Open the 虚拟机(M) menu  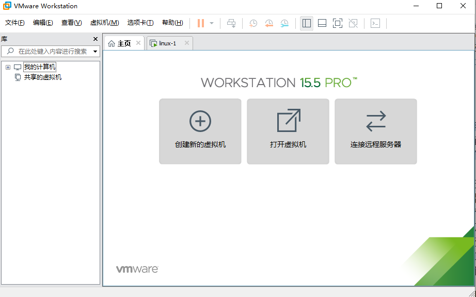click(x=104, y=23)
